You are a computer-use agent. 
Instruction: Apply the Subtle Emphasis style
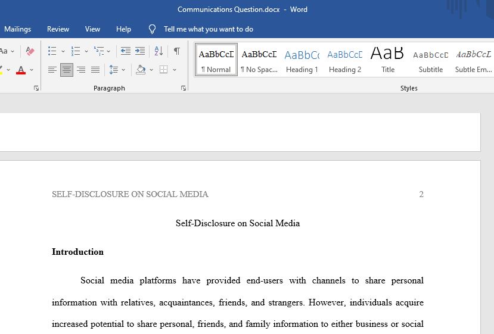coord(474,60)
